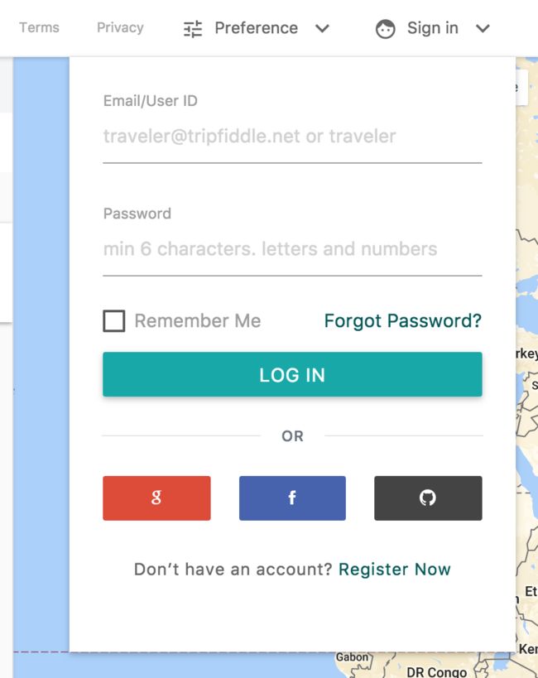Image resolution: width=538 pixels, height=678 pixels.
Task: Open the Terms menu item
Action: 40,27
